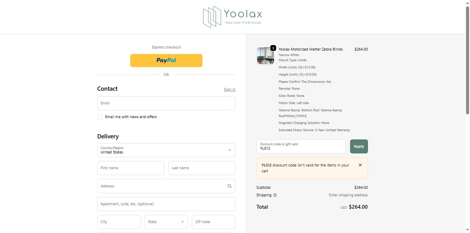The image size is (470, 233).
Task: Dismiss the invalid discount code message
Action: coord(360,165)
